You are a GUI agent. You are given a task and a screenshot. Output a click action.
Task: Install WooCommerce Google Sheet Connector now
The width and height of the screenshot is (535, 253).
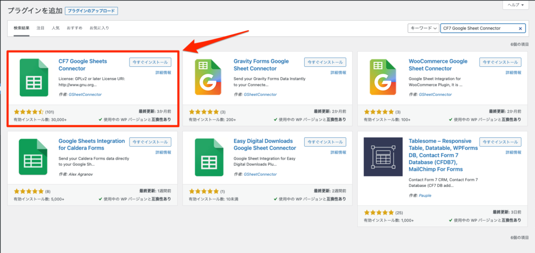click(500, 62)
